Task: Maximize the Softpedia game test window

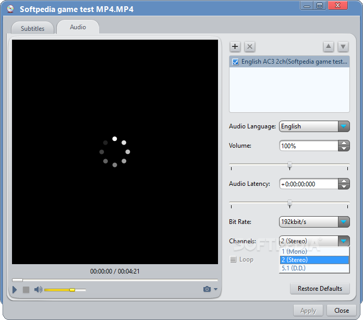Action: (320, 6)
